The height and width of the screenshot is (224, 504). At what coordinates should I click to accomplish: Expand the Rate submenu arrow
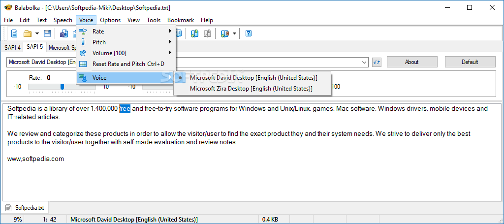[170, 31]
